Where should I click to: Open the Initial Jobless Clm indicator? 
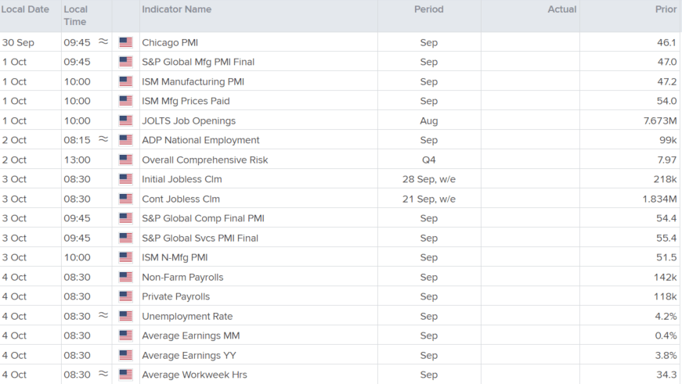[182, 179]
